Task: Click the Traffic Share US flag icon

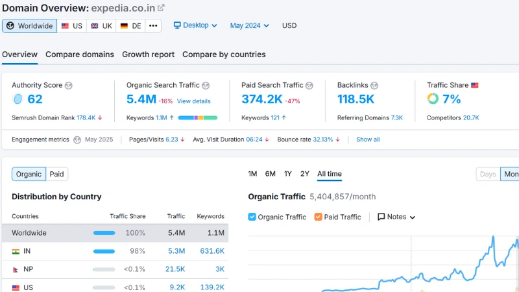Action: 475,86
